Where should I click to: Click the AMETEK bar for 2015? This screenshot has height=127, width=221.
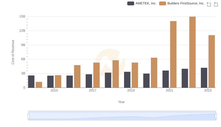point(51,82)
